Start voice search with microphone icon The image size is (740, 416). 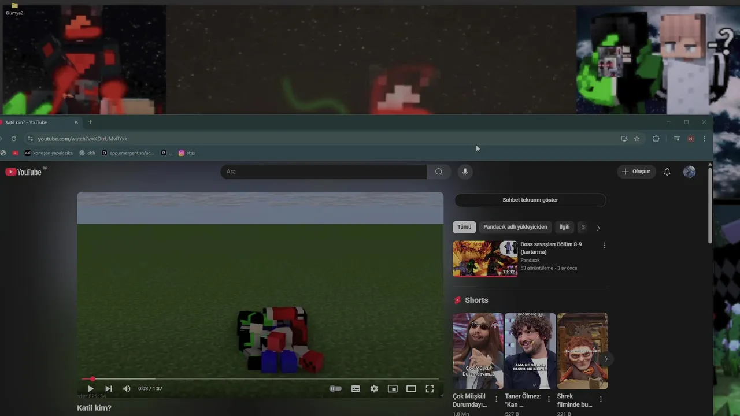(x=465, y=172)
